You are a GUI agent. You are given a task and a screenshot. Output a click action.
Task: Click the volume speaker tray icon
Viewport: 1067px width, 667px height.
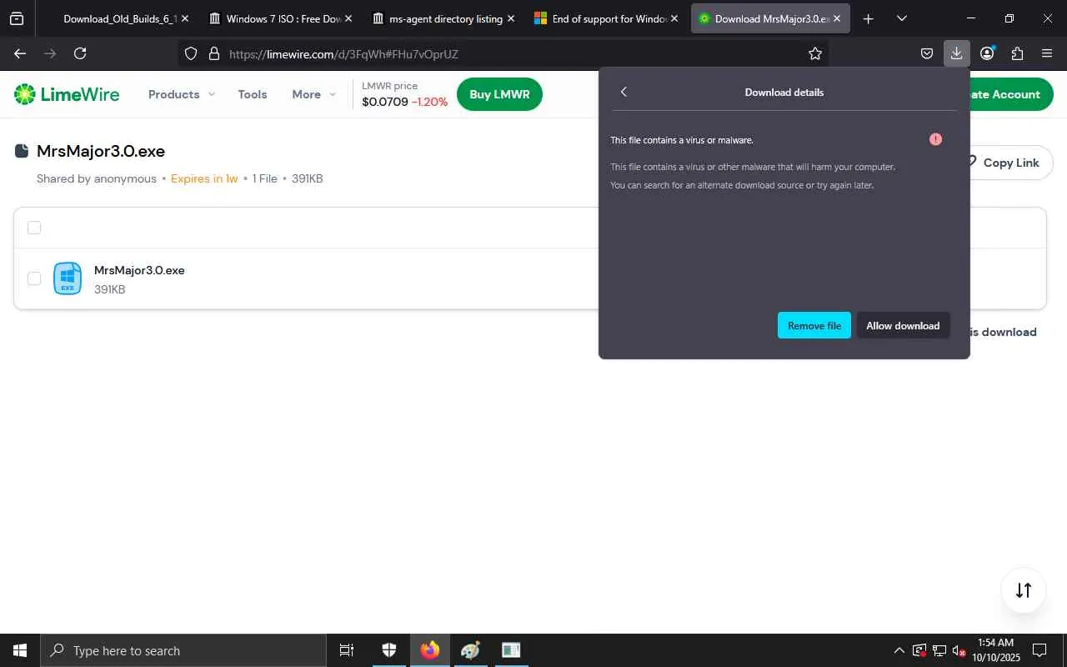[x=959, y=650]
